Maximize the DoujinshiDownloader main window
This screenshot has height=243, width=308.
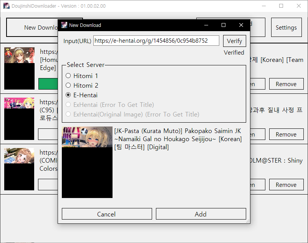(x=281, y=6)
